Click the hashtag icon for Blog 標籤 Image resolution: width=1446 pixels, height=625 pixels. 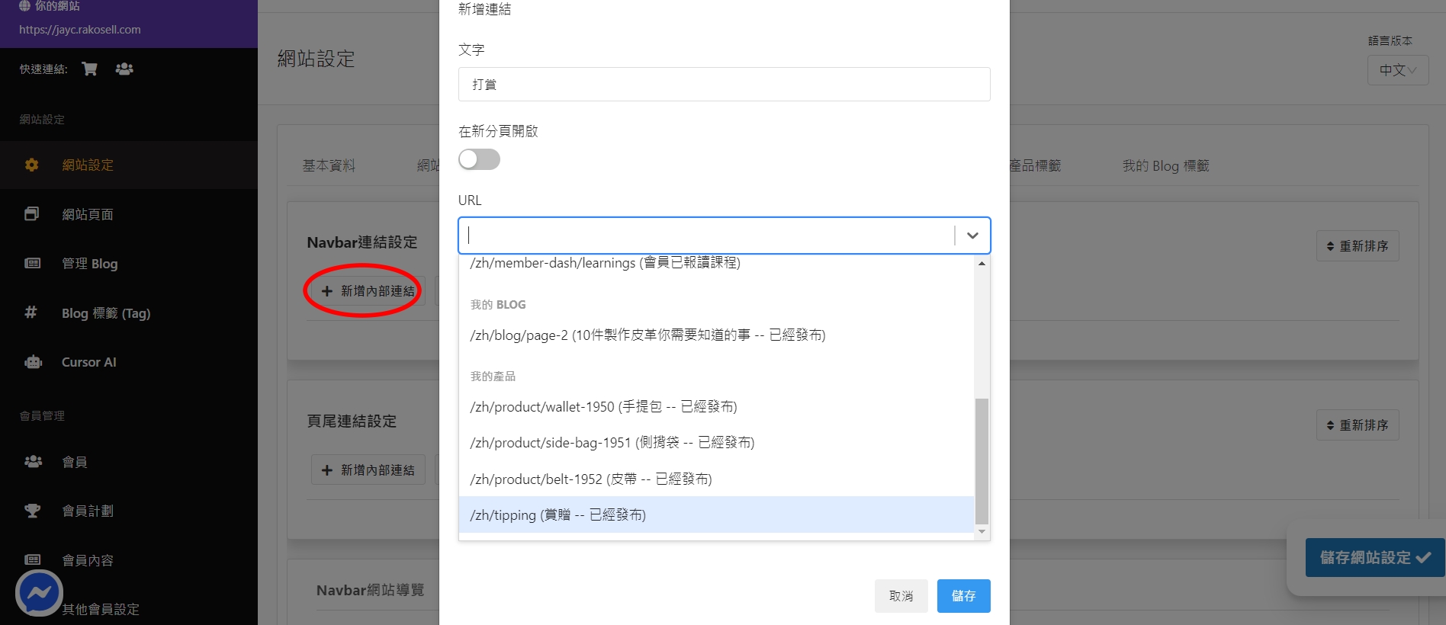[31, 312]
